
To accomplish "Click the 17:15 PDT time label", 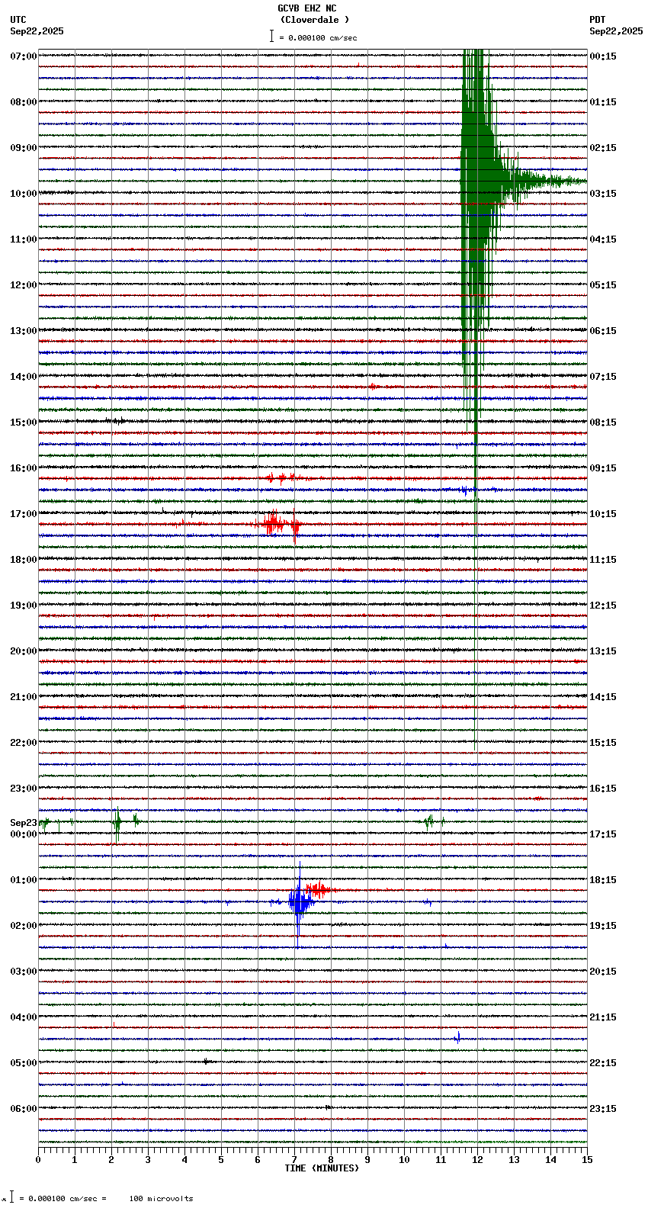I will (603, 834).
